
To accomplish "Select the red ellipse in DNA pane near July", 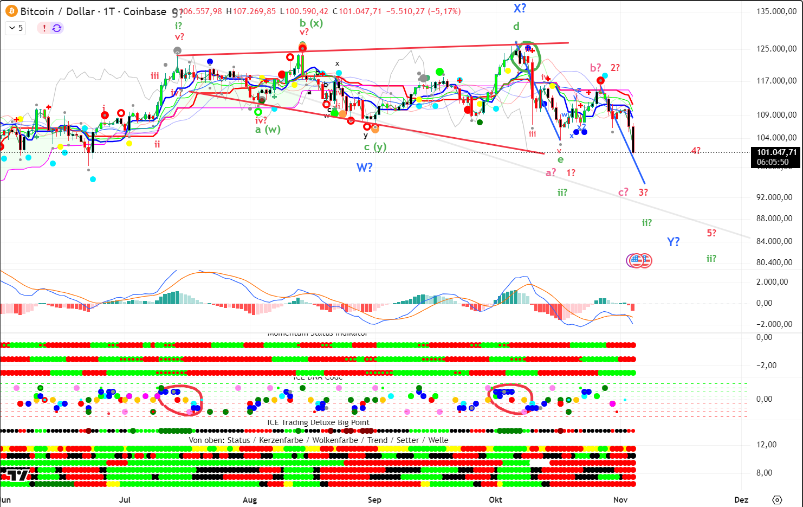I will (179, 400).
